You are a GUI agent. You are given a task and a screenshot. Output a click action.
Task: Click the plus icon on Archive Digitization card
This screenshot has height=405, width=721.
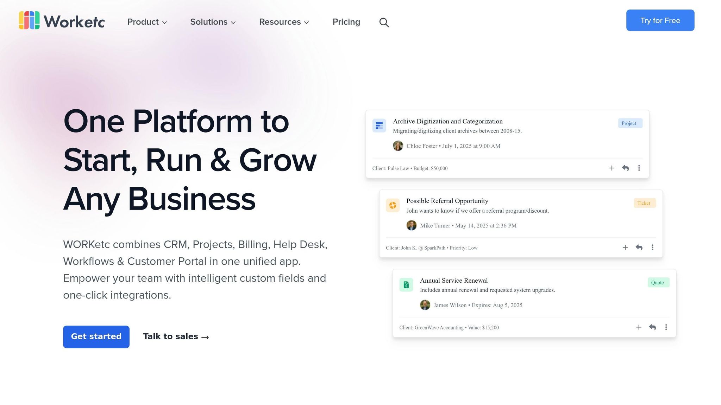click(x=612, y=168)
